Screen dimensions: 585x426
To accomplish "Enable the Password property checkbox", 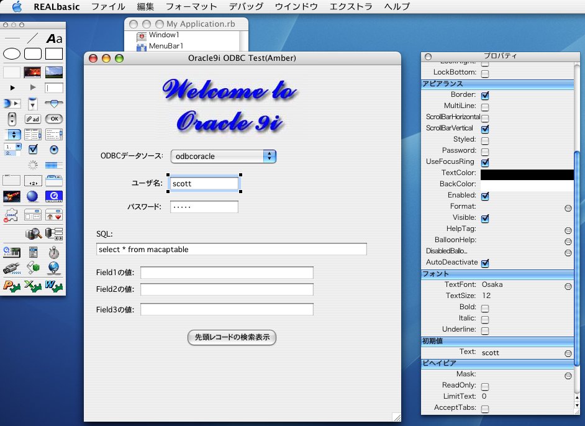I will click(485, 152).
